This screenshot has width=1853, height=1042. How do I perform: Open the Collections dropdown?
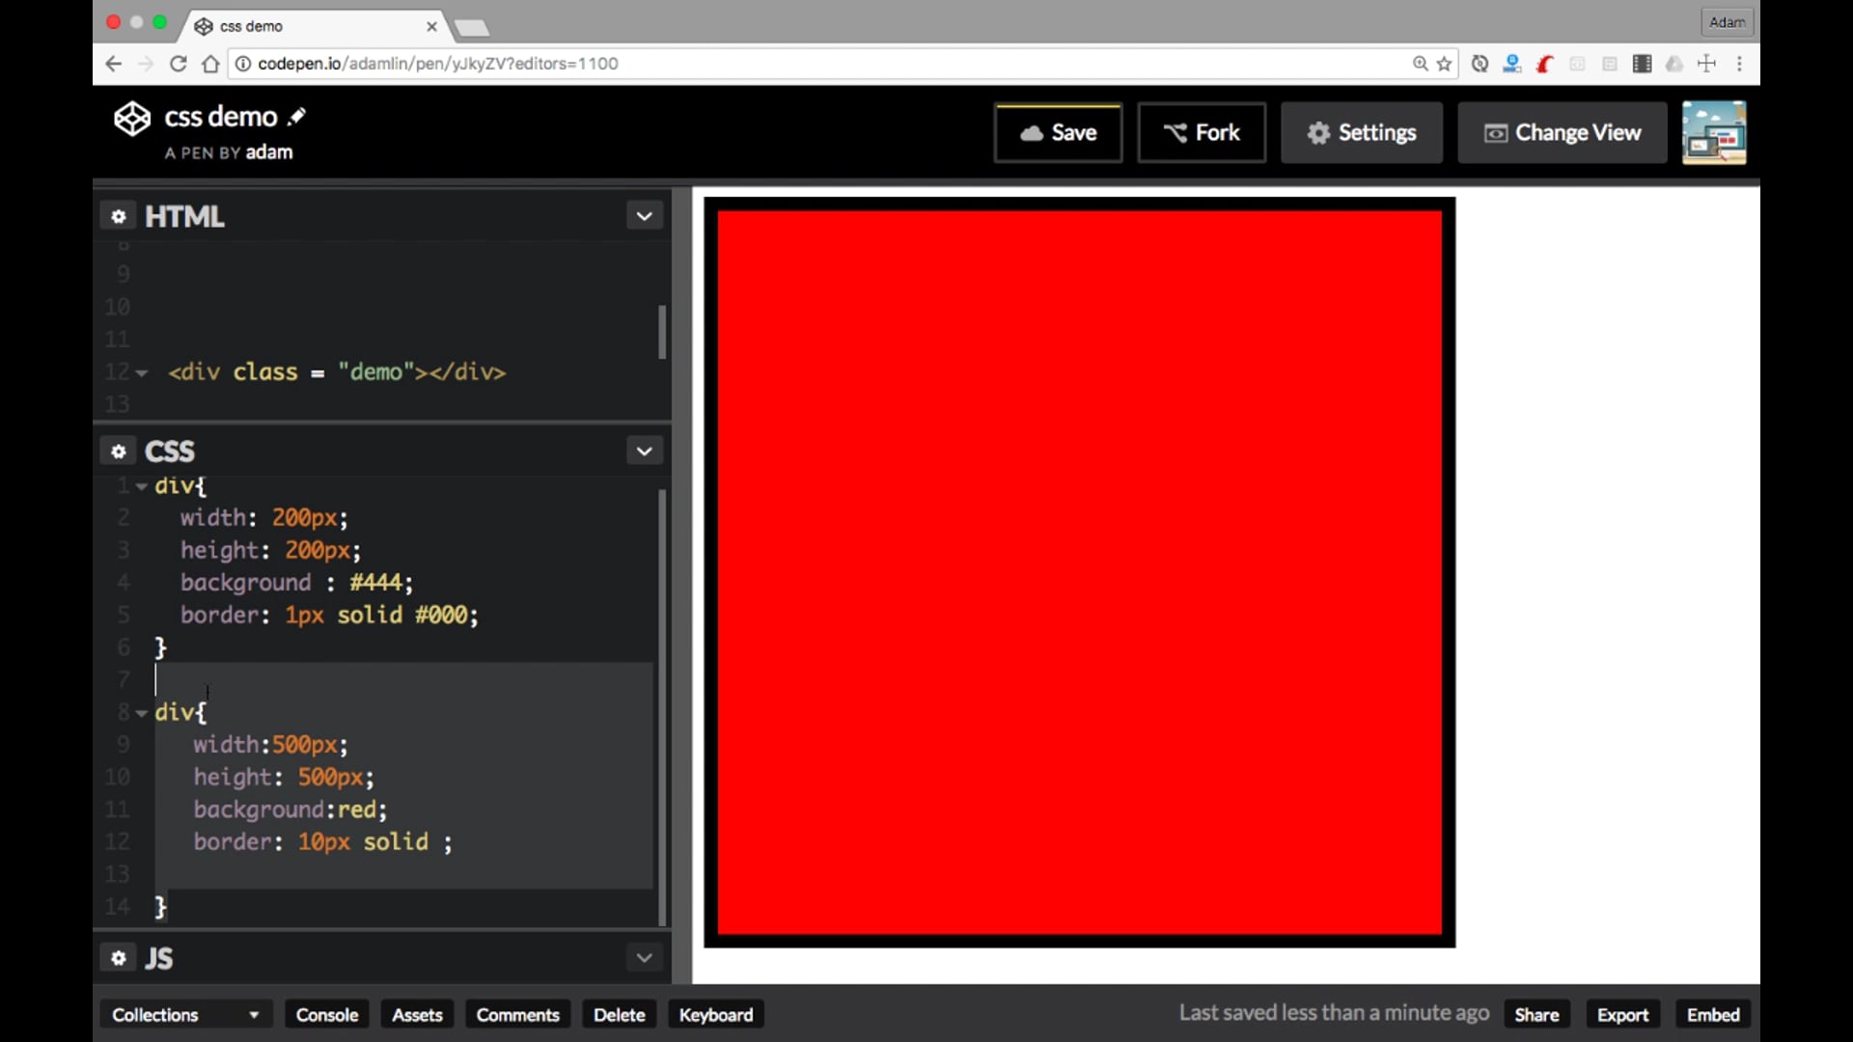pyautogui.click(x=185, y=1014)
